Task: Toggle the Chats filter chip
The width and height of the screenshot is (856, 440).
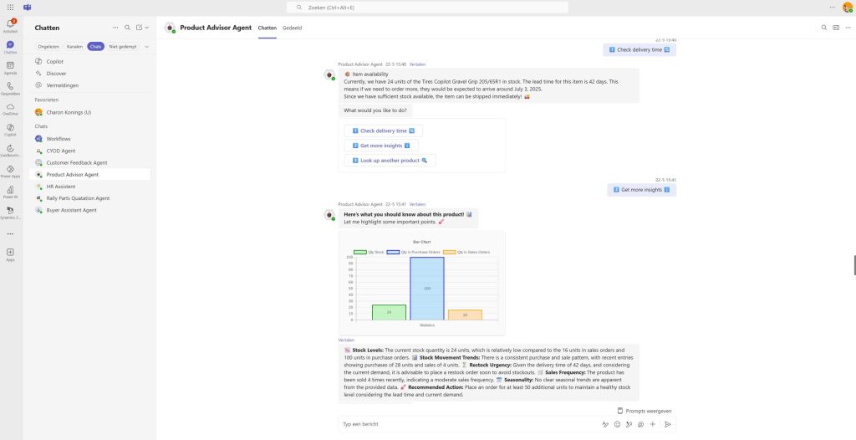Action: 95,47
